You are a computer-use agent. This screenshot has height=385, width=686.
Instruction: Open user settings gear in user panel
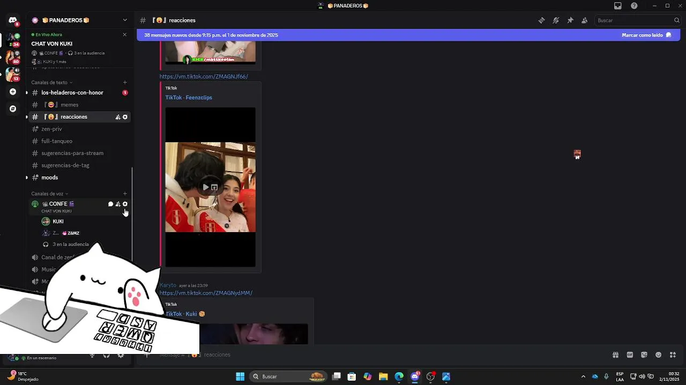pos(121,355)
